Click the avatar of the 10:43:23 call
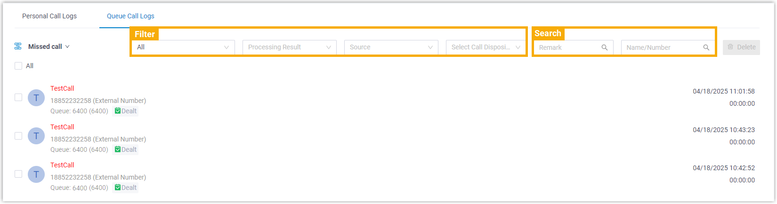This screenshot has width=777, height=204. pyautogui.click(x=36, y=136)
